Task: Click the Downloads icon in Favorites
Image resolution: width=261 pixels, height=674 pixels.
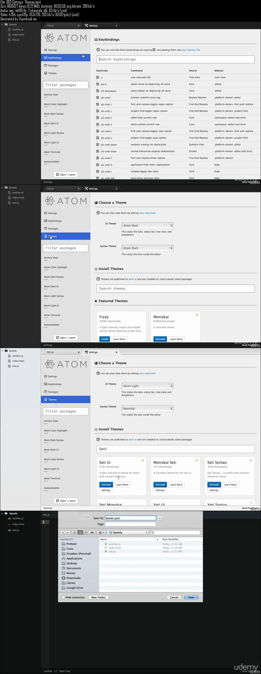Action: (x=63, y=578)
